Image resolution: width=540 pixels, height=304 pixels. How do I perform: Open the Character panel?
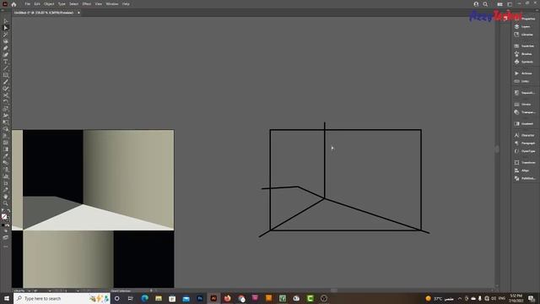point(525,135)
